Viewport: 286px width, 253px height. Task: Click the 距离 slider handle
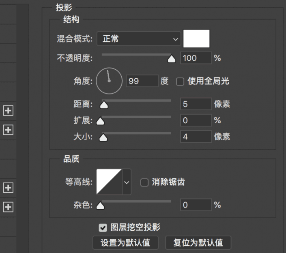pos(104,105)
